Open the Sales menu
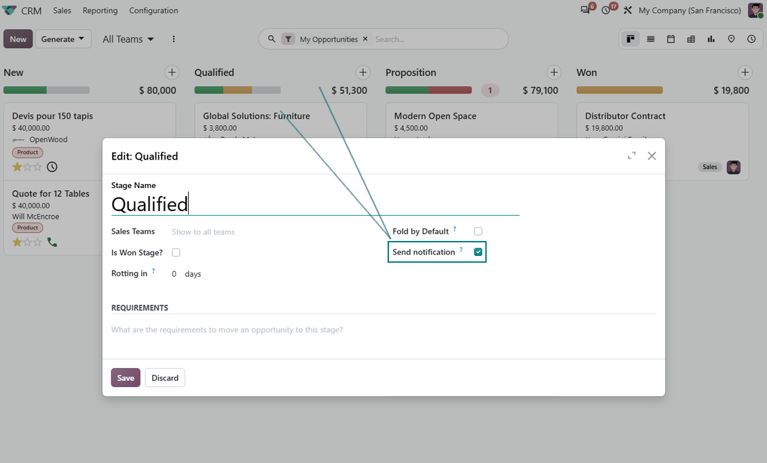 (62, 10)
